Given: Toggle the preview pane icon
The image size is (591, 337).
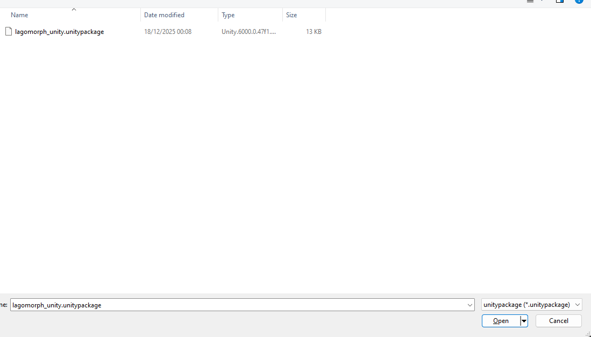Looking at the screenshot, I should point(560,1).
